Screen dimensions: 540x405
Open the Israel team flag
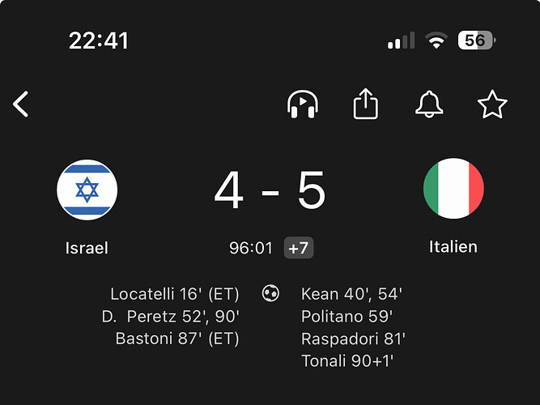(x=87, y=190)
